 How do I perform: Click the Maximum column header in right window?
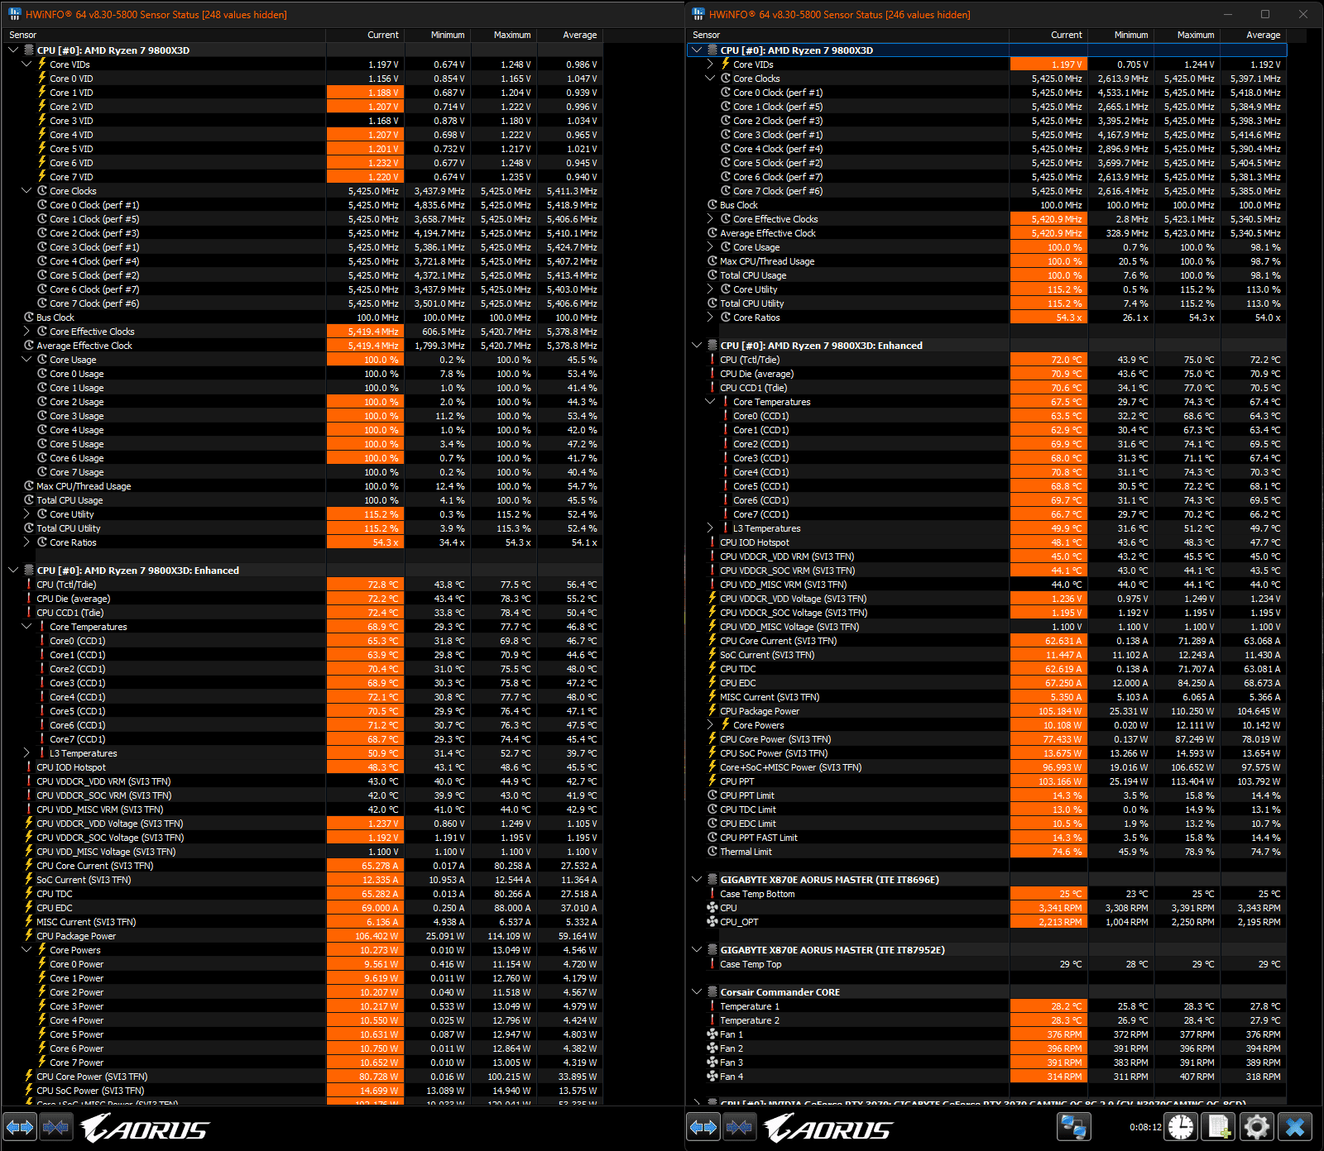tap(1187, 35)
